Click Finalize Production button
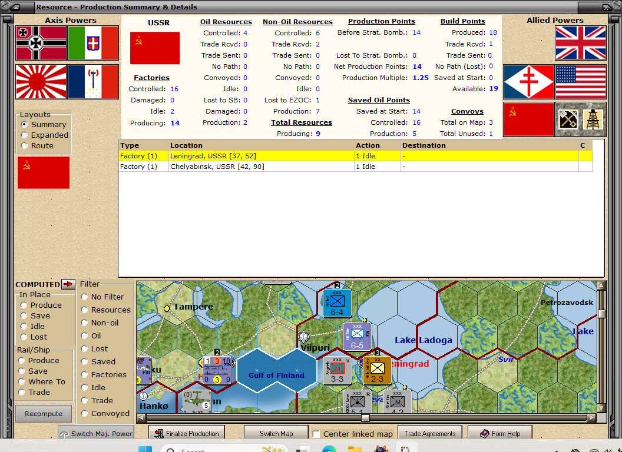 click(187, 433)
